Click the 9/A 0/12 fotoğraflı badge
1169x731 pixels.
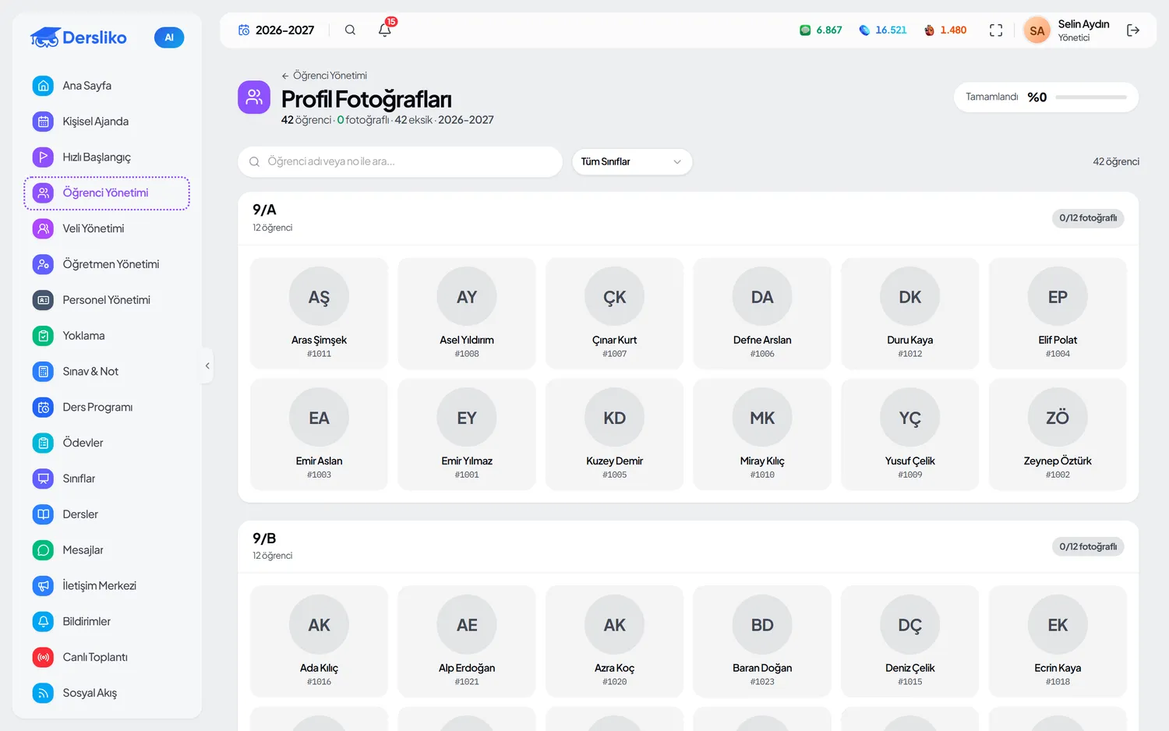(1088, 218)
